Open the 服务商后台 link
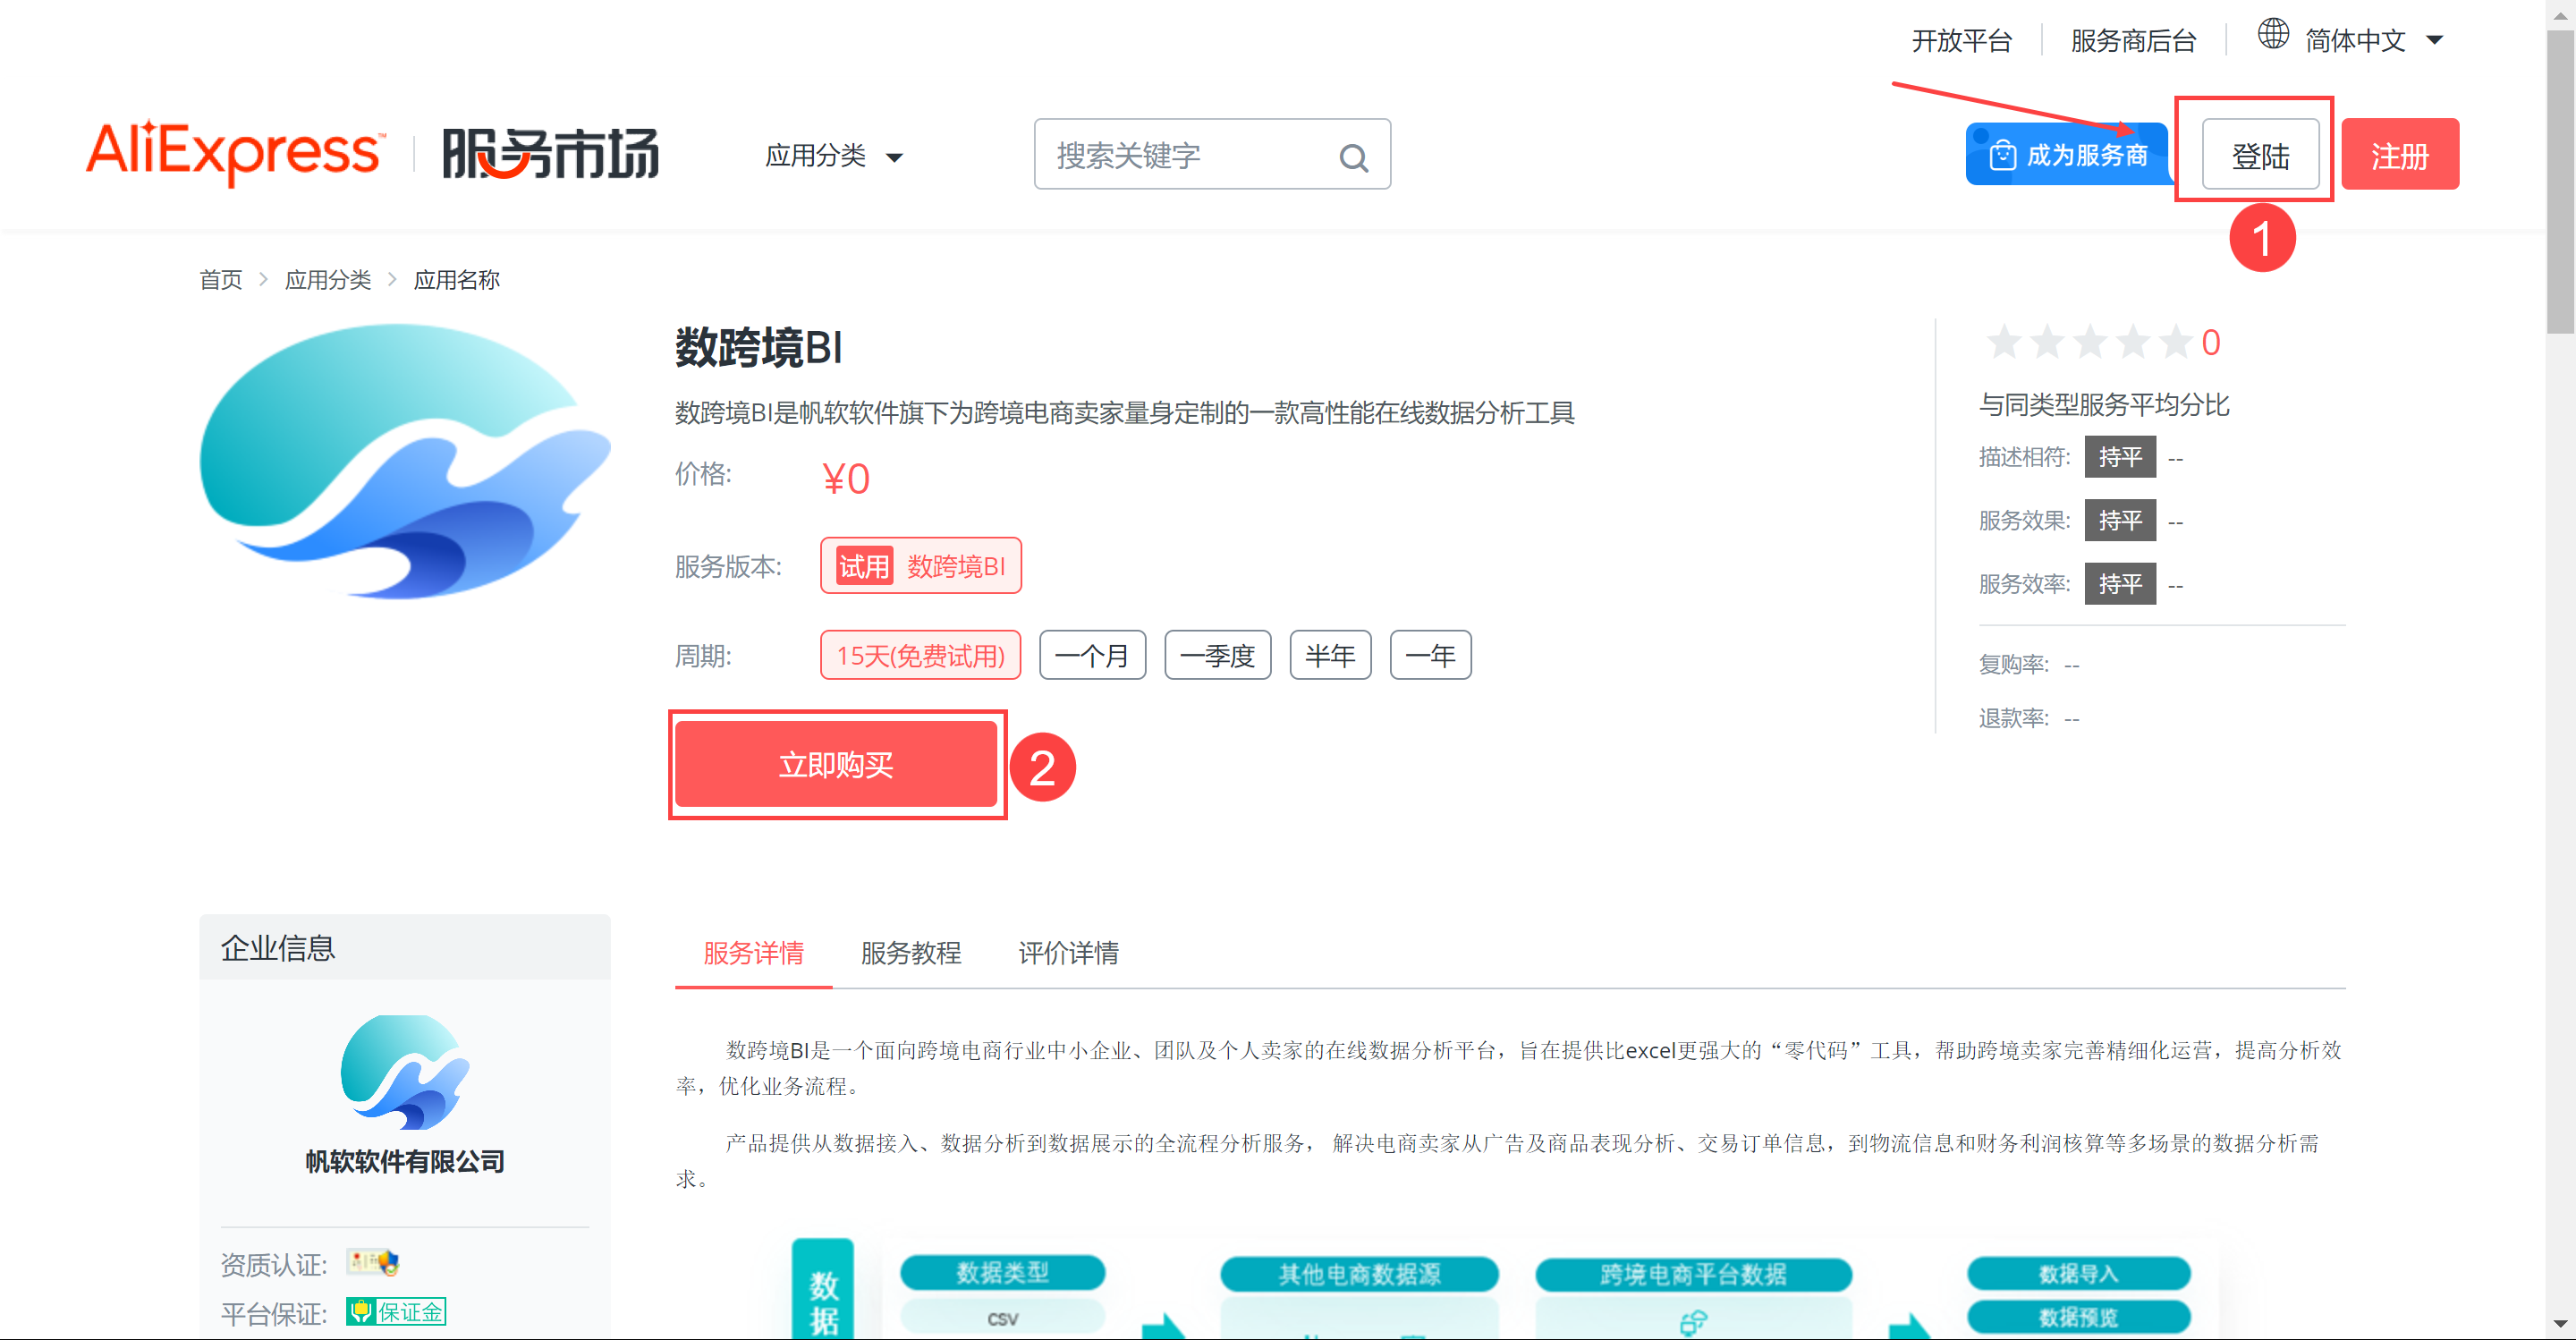This screenshot has width=2576, height=1340. pyautogui.click(x=2133, y=40)
